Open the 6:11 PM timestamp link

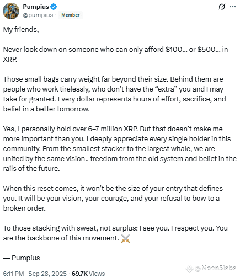(13, 274)
